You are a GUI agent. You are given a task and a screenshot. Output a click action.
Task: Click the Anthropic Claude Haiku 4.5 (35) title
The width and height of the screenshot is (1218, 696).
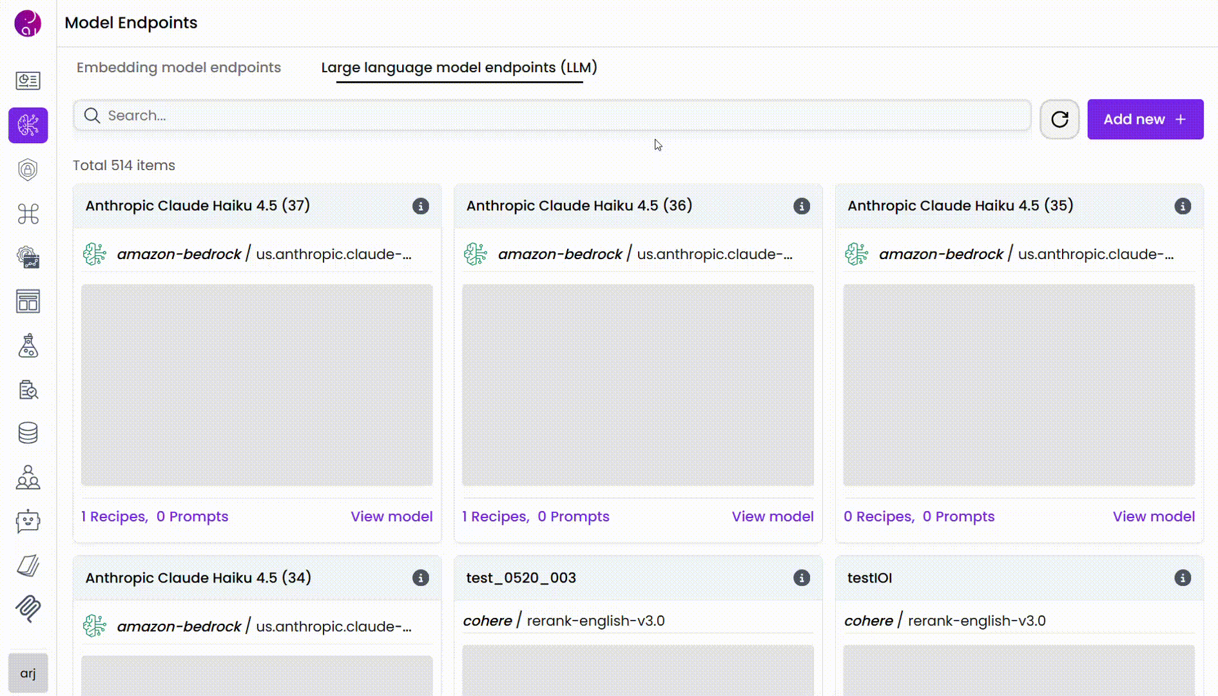point(960,206)
